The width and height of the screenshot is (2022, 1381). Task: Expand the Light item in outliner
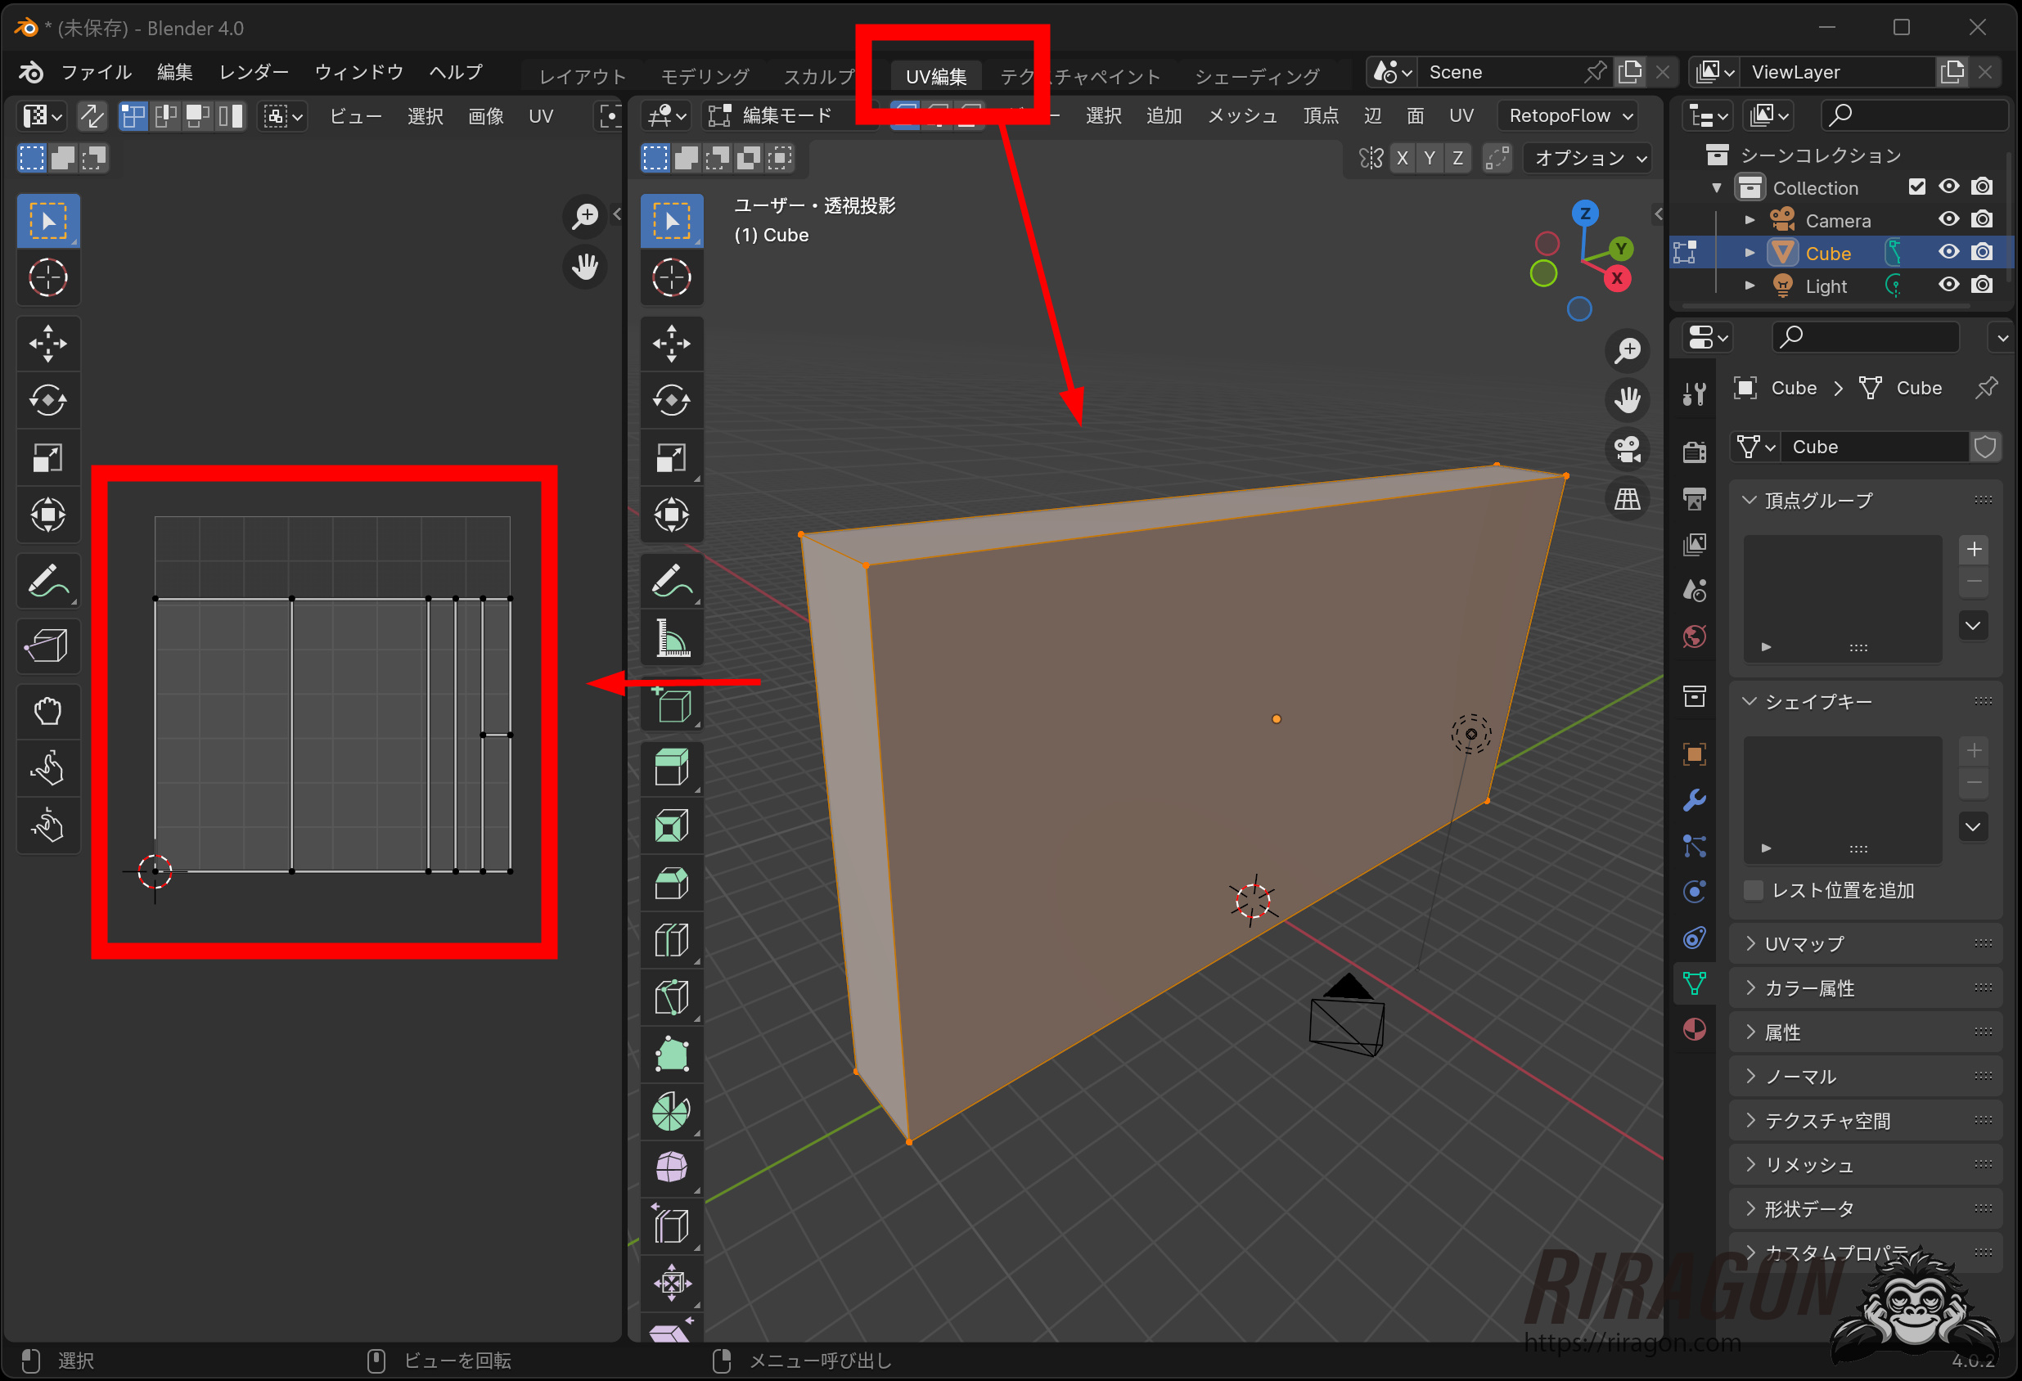click(1750, 286)
